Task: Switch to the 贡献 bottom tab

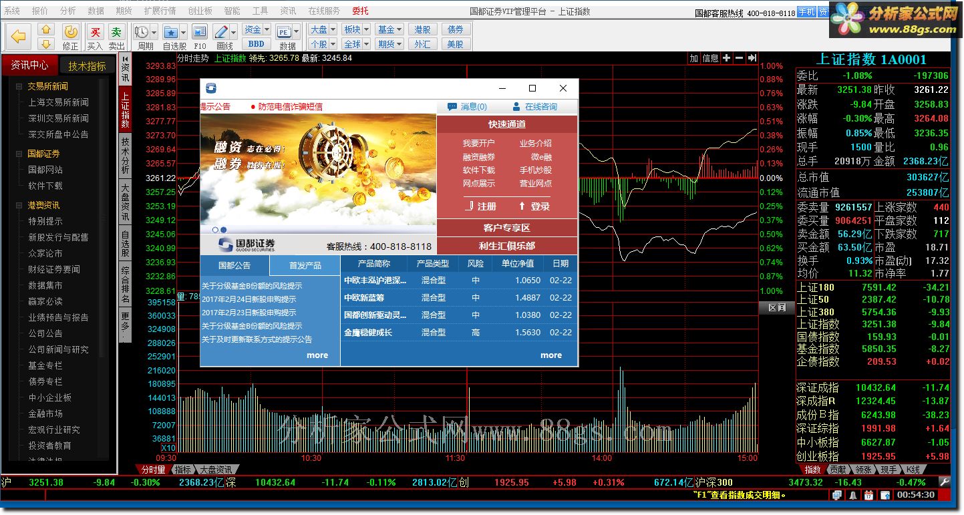Action: tap(838, 470)
